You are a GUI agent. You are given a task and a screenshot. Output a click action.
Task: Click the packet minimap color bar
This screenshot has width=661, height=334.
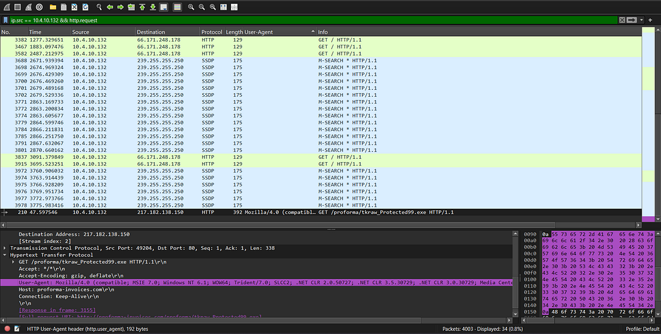(648, 125)
